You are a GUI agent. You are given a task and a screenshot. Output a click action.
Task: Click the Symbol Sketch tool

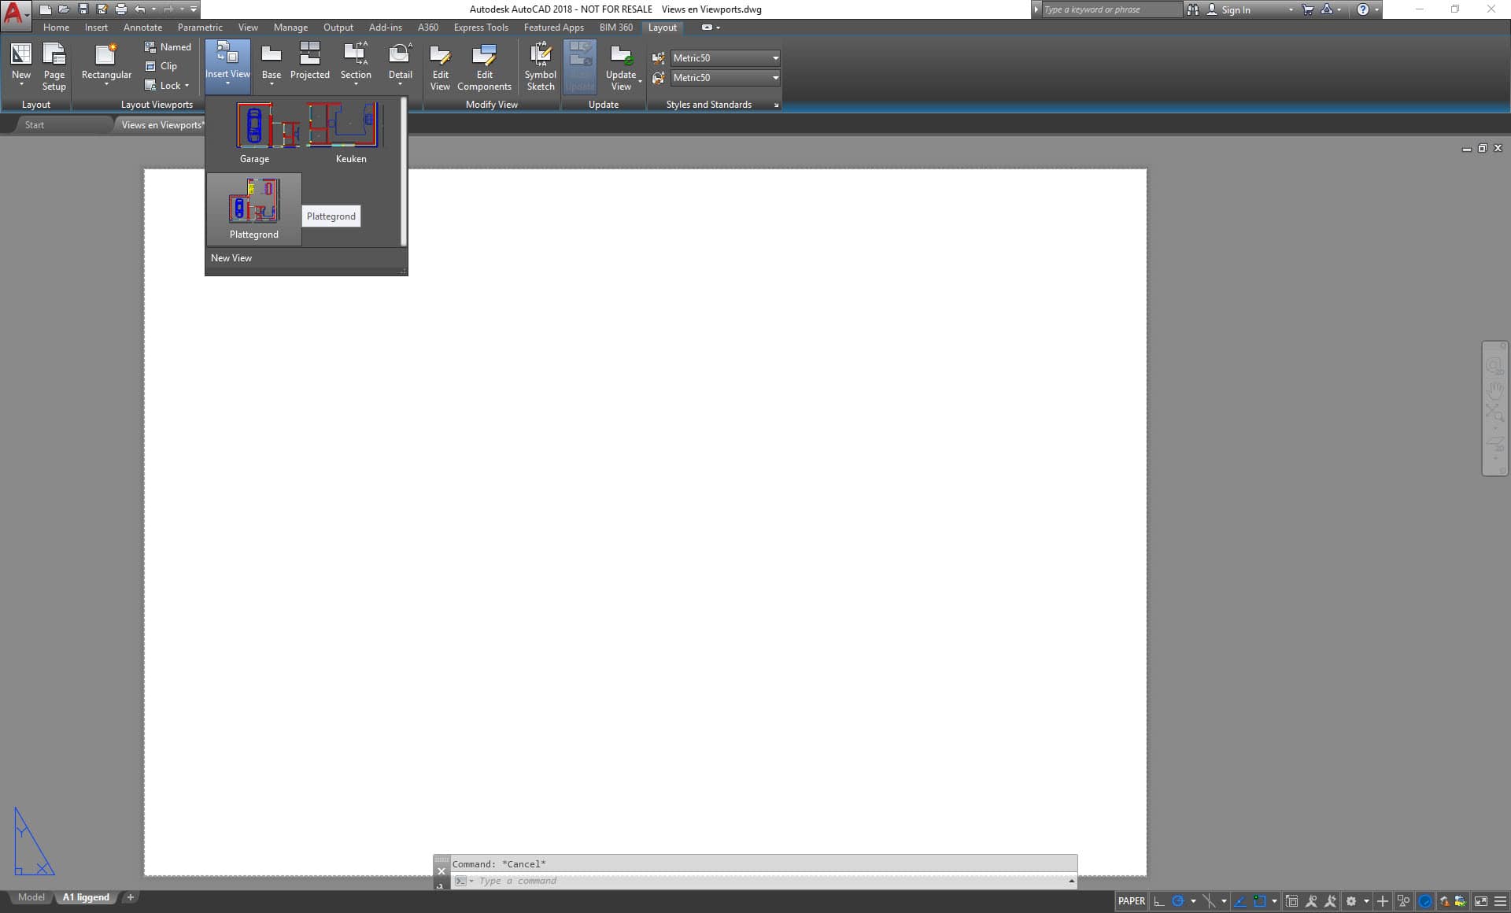(540, 67)
